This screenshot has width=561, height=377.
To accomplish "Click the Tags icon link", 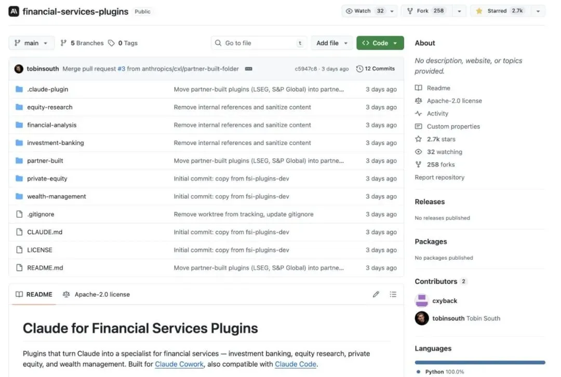I will (112, 43).
